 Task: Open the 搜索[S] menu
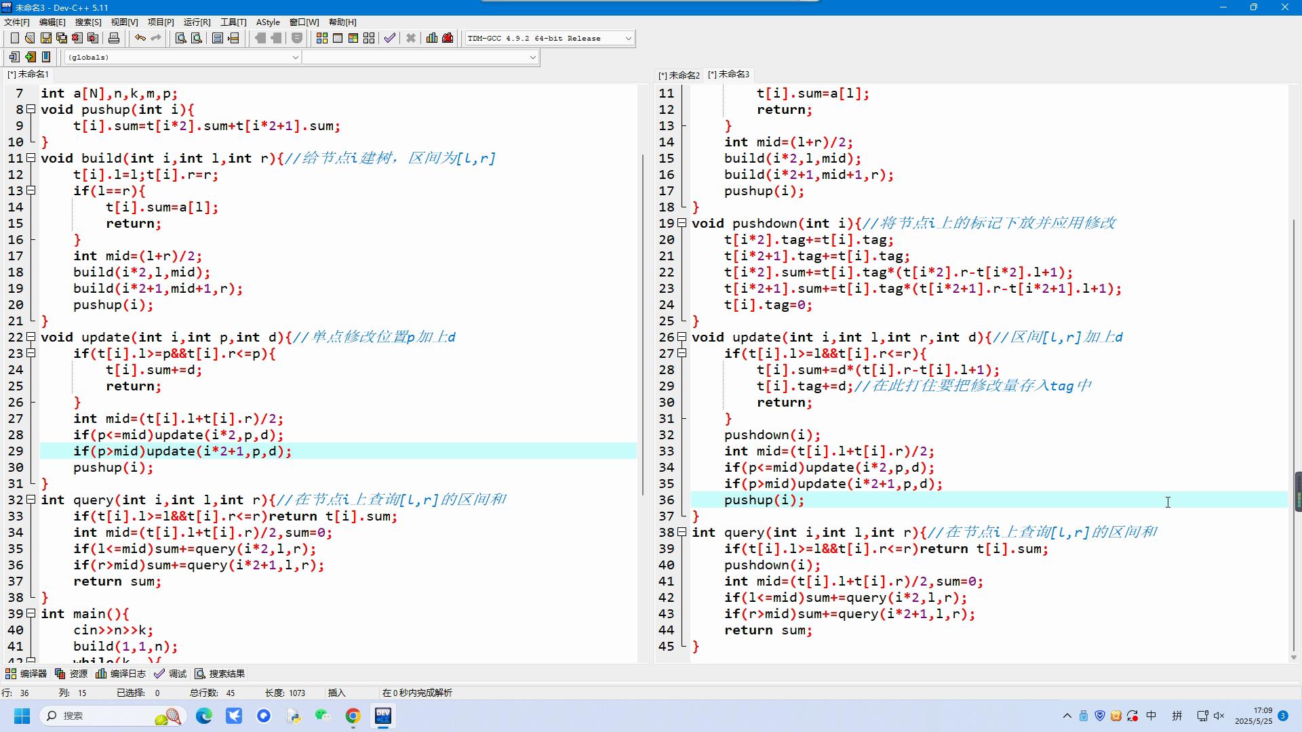88,22
